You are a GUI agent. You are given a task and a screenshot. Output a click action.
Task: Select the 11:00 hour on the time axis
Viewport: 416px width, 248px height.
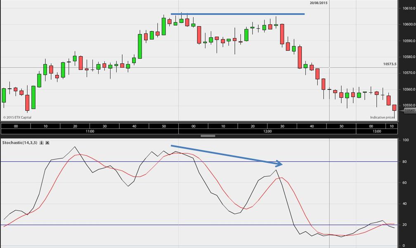click(x=90, y=131)
